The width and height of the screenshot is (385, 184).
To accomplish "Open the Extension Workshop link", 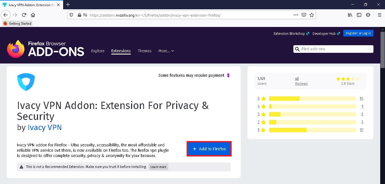I will (x=291, y=33).
